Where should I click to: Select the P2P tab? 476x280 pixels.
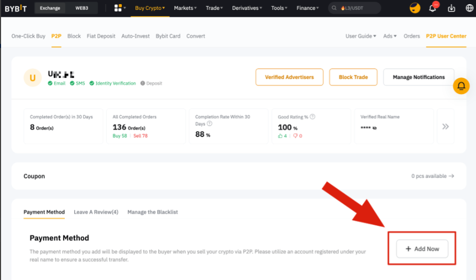pos(56,36)
